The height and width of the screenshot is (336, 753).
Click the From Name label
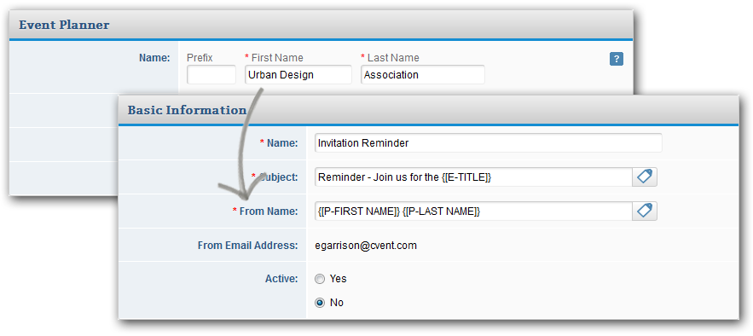[x=269, y=211]
